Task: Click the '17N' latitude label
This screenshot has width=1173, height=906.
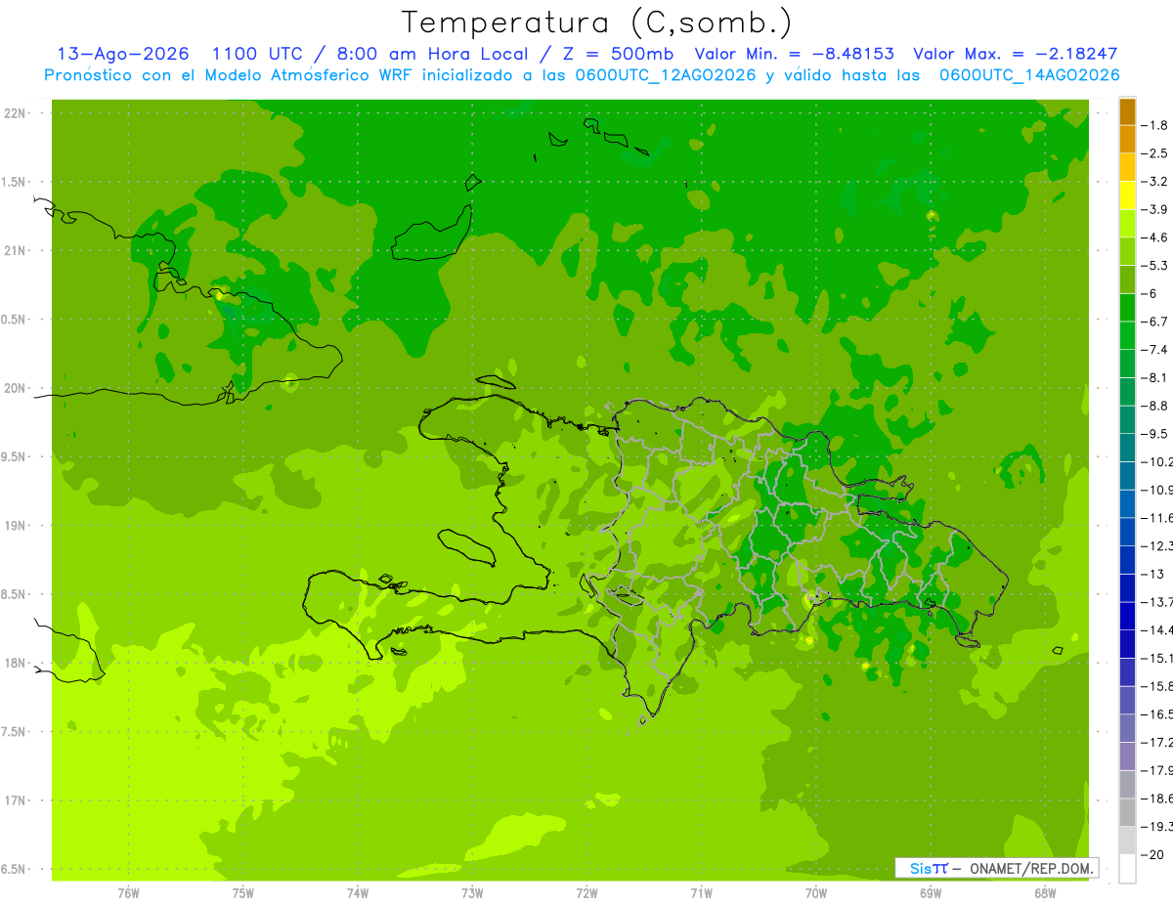Action: [x=15, y=800]
